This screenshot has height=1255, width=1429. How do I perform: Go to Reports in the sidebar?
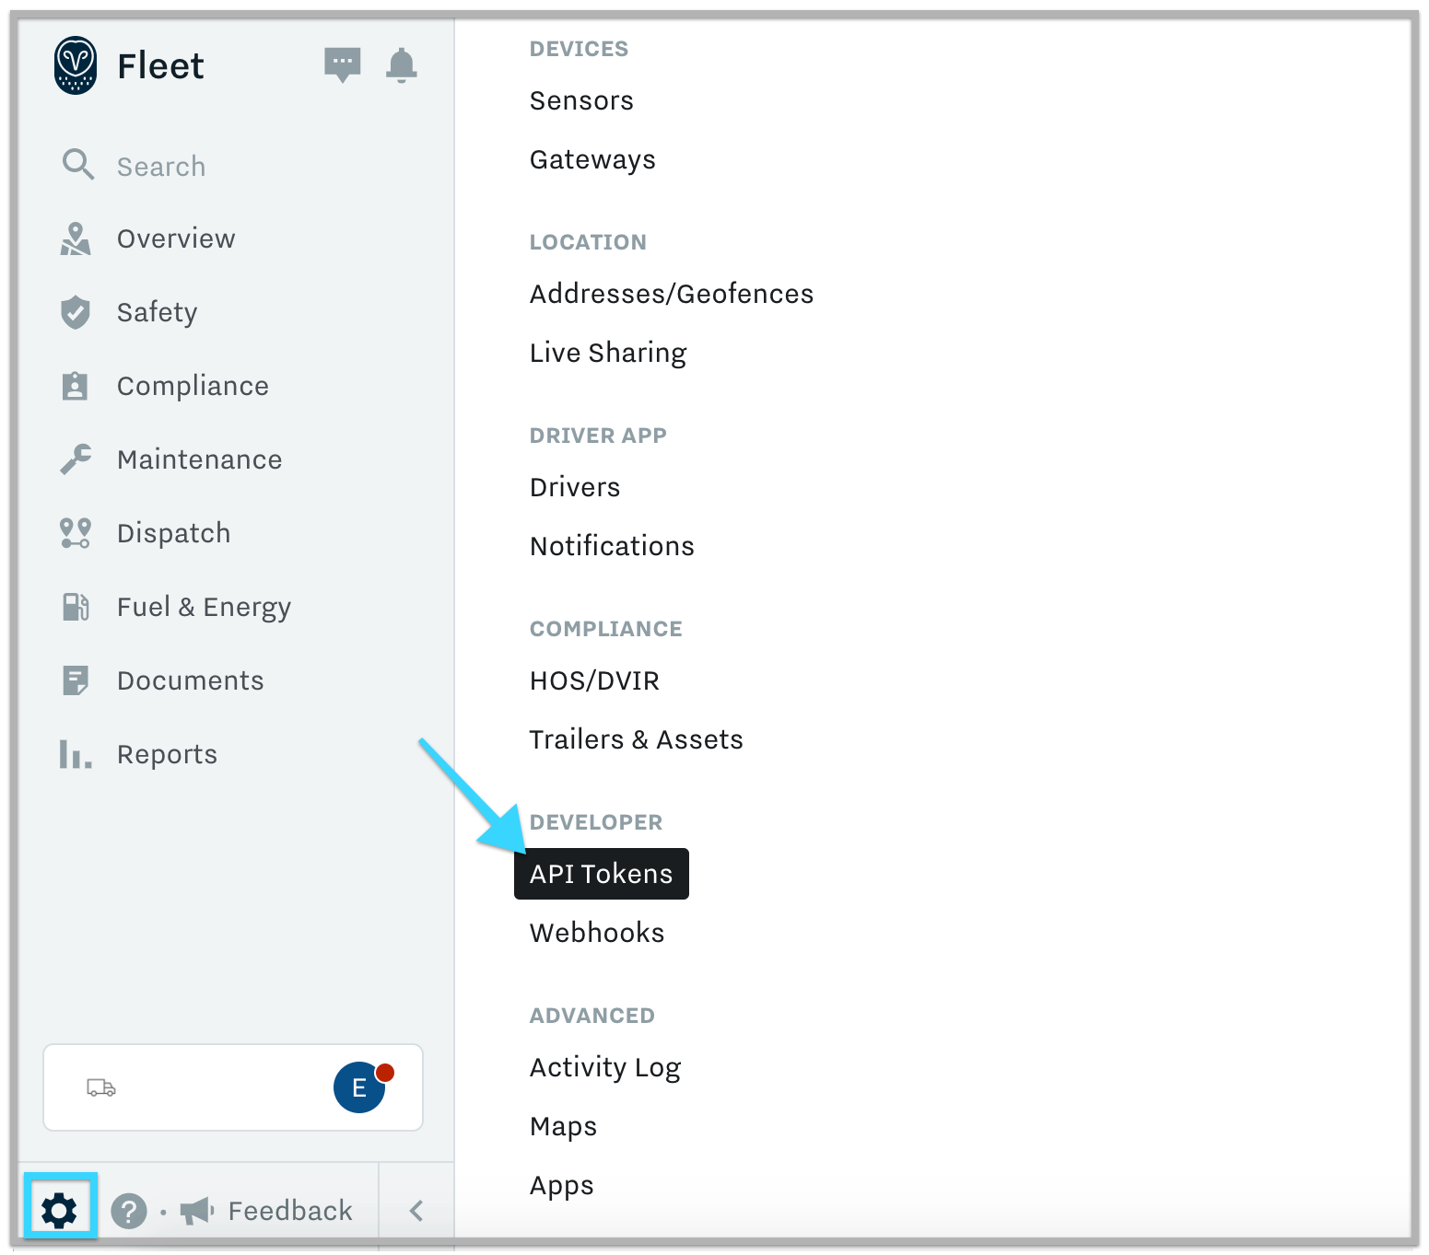tap(167, 754)
